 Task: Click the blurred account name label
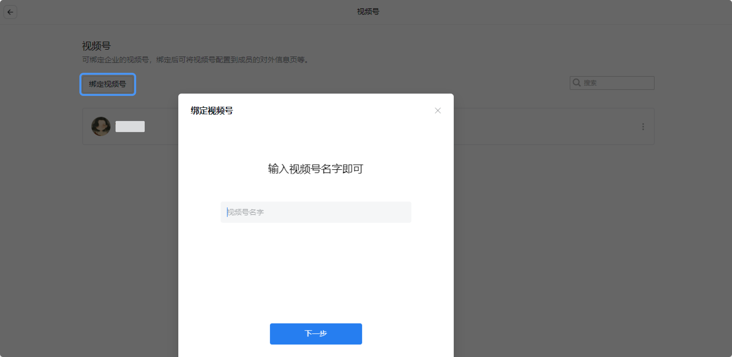pyautogui.click(x=130, y=126)
